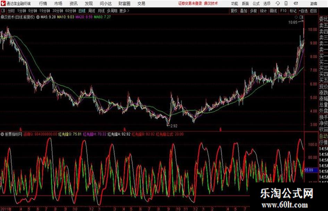Click the diamond icon at chart top-right
Screen dimensions: 328x211
296,17
